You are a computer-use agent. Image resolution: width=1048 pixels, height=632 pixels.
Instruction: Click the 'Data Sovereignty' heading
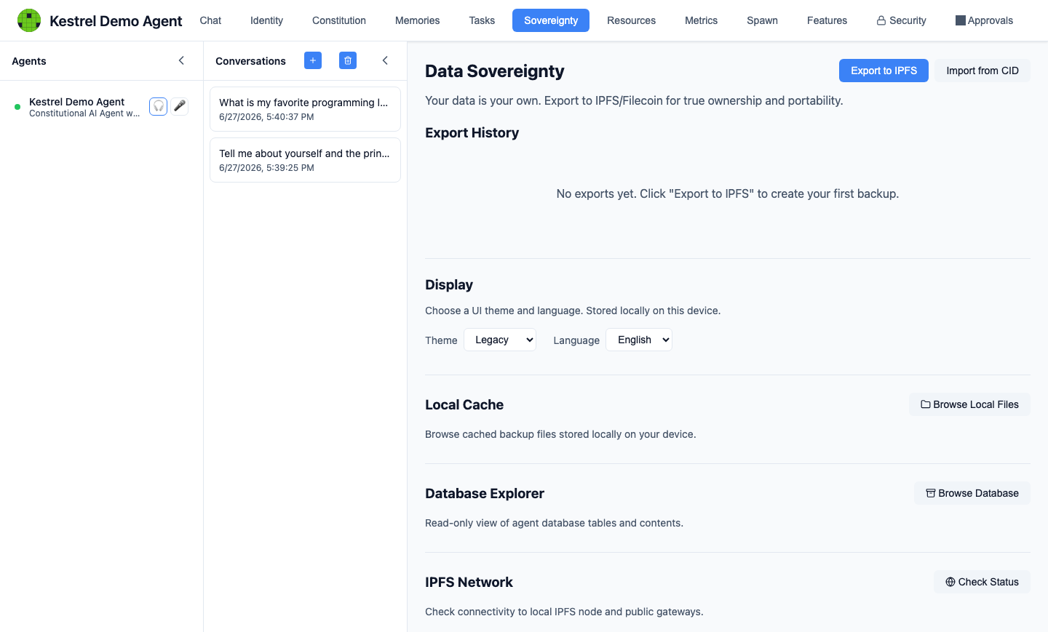point(495,71)
